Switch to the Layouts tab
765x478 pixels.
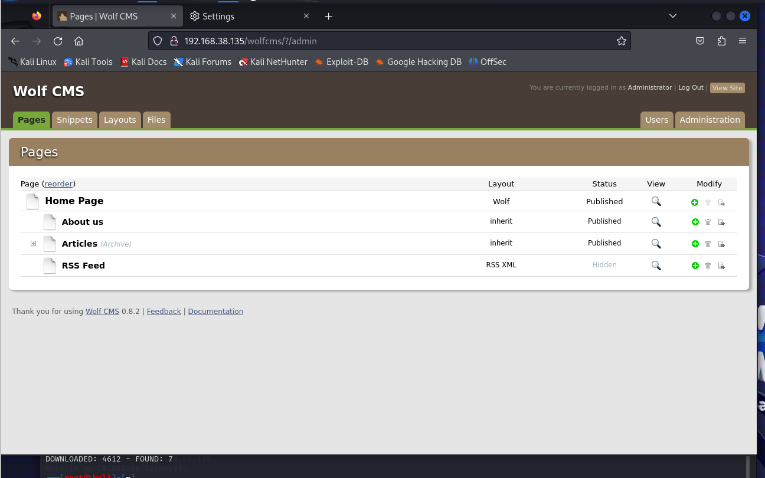pyautogui.click(x=120, y=120)
